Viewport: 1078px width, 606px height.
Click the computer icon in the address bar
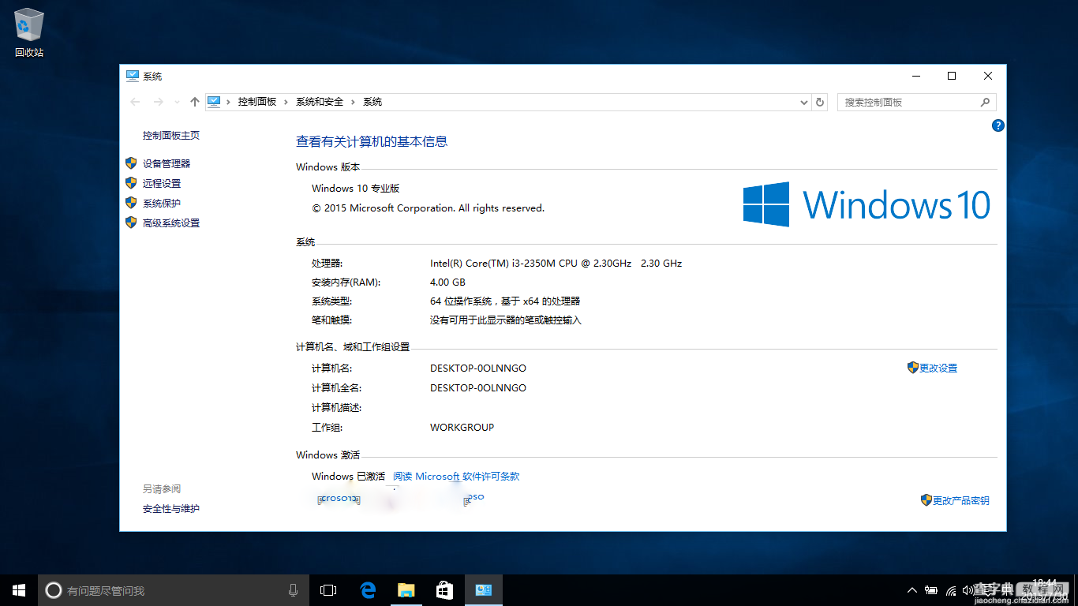point(214,102)
